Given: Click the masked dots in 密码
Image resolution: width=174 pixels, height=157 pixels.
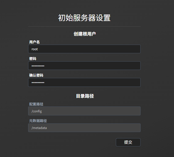Looking at the screenshot, I should [x=38, y=66].
